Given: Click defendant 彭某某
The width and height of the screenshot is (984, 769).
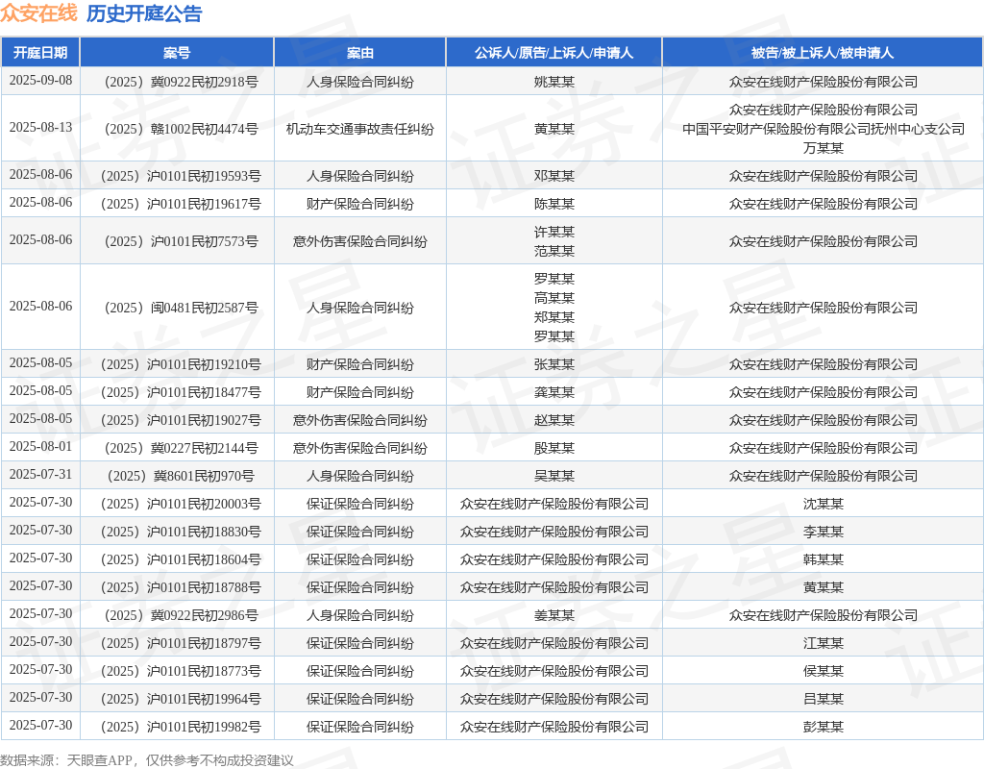Looking at the screenshot, I should [824, 727].
